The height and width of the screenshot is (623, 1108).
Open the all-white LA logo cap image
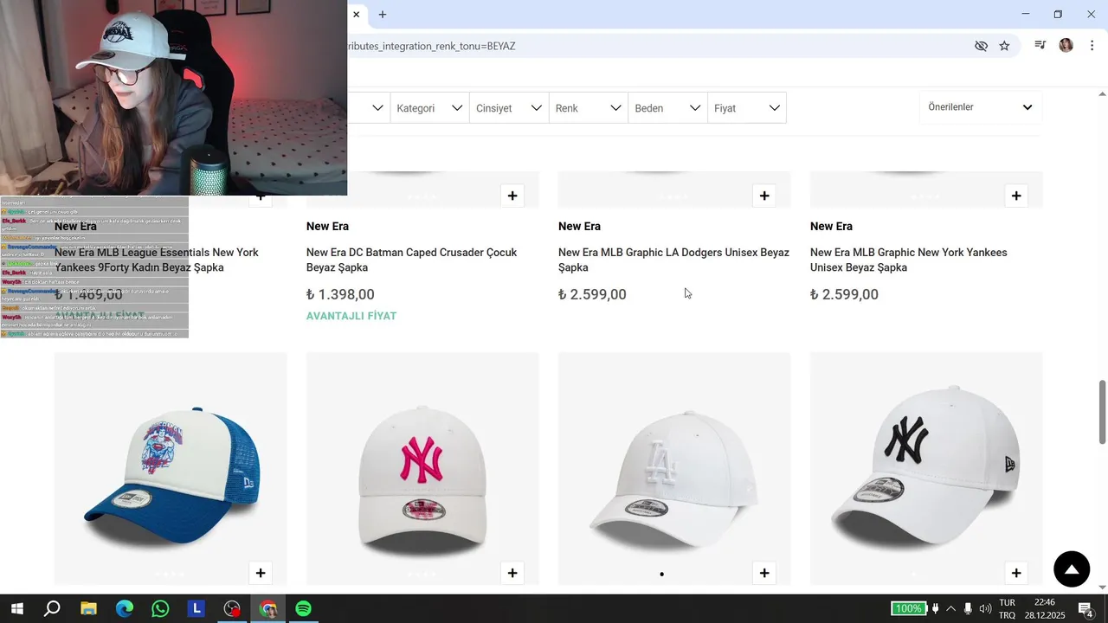coord(674,469)
